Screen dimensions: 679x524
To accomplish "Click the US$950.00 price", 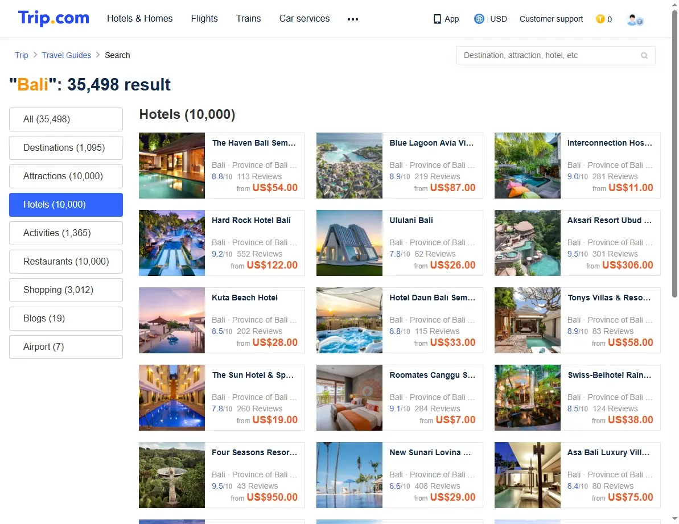I will (272, 498).
